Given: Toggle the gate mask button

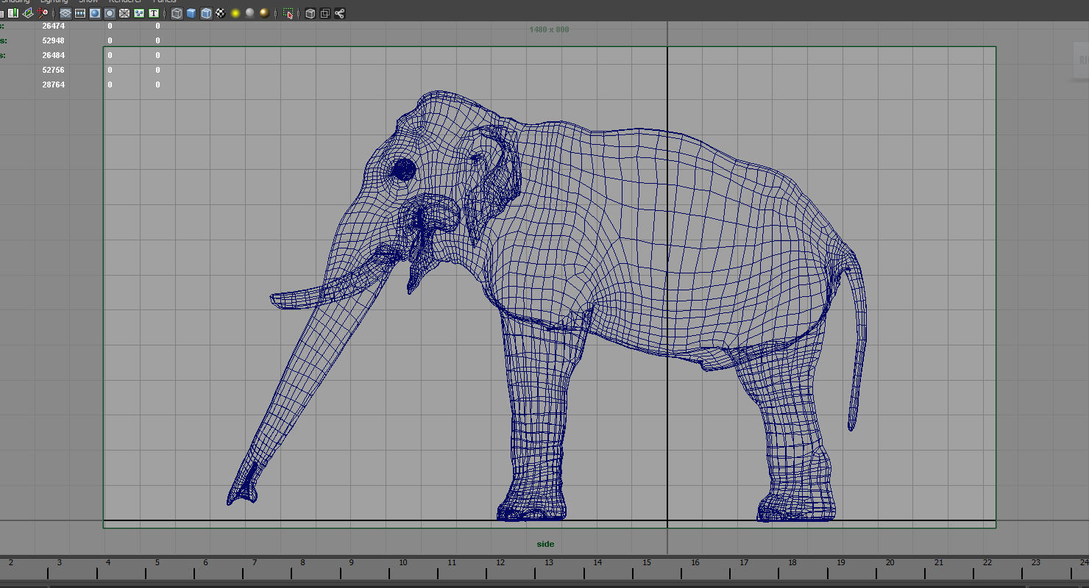Looking at the screenshot, I should tap(110, 13).
